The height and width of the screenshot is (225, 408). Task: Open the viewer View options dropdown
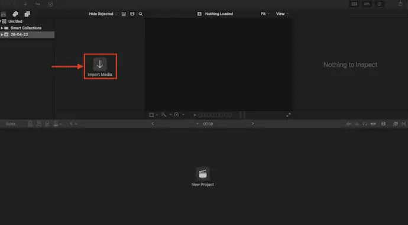point(282,14)
